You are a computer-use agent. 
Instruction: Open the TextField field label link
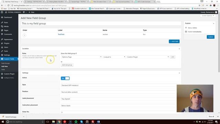pos(61,34)
